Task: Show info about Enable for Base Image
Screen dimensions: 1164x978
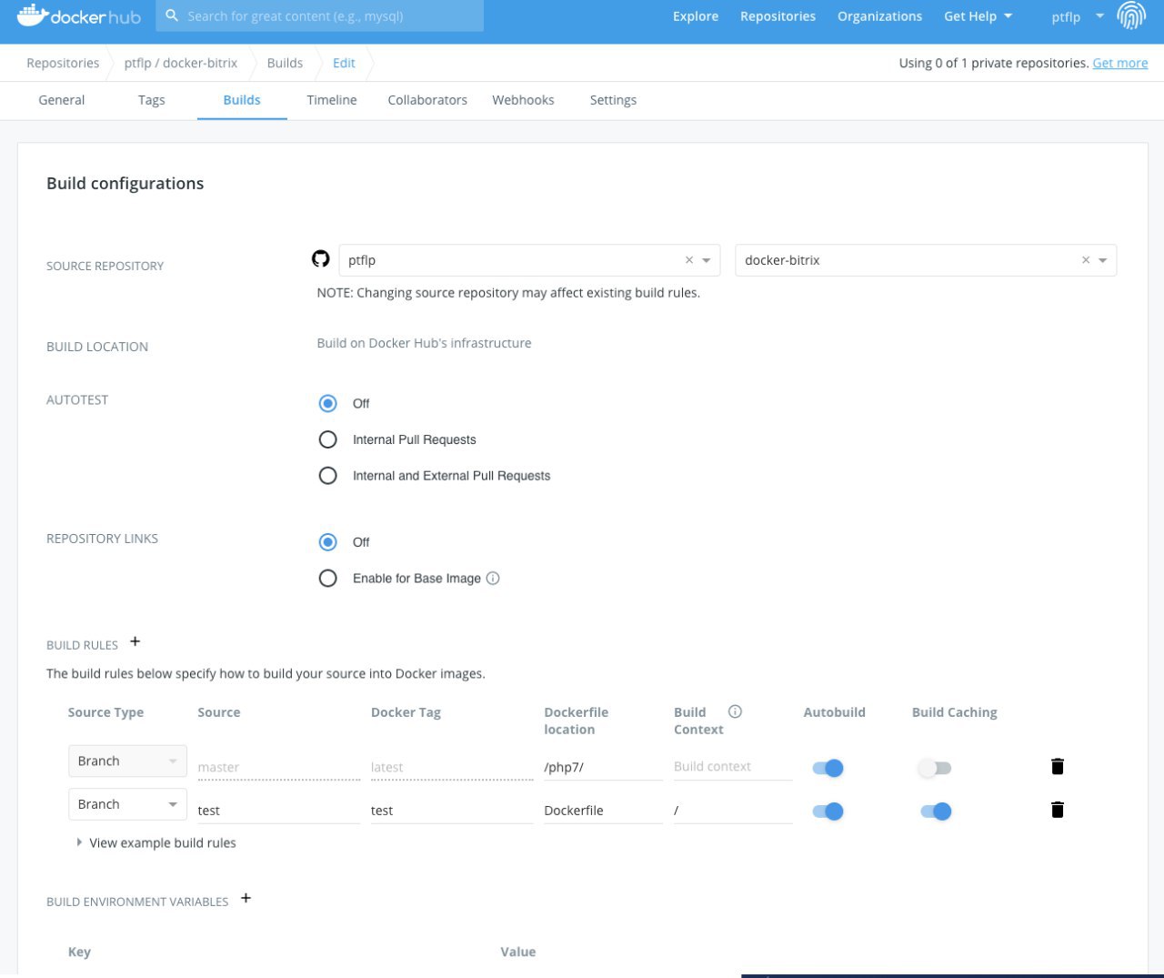Action: [493, 579]
